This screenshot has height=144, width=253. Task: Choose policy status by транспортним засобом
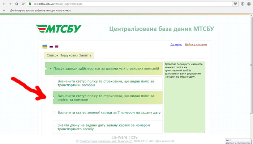(x=108, y=83)
